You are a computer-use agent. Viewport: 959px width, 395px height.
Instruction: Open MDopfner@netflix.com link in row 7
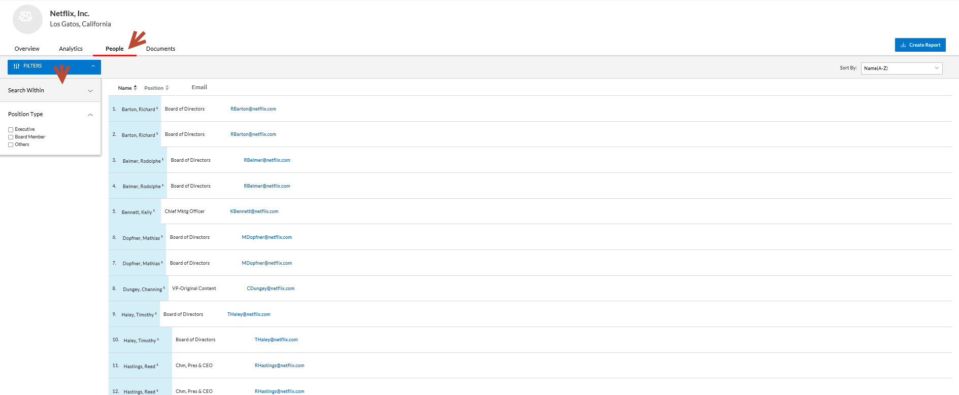267,263
